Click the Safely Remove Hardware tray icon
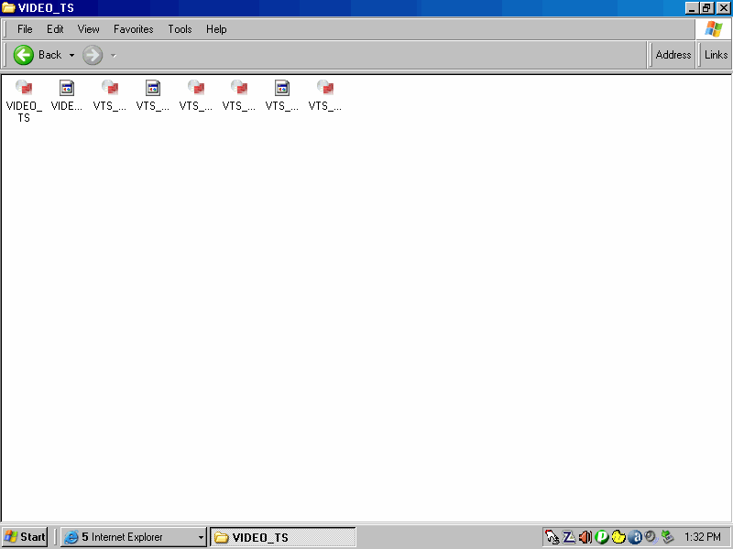733x549 pixels. pyautogui.click(x=668, y=537)
